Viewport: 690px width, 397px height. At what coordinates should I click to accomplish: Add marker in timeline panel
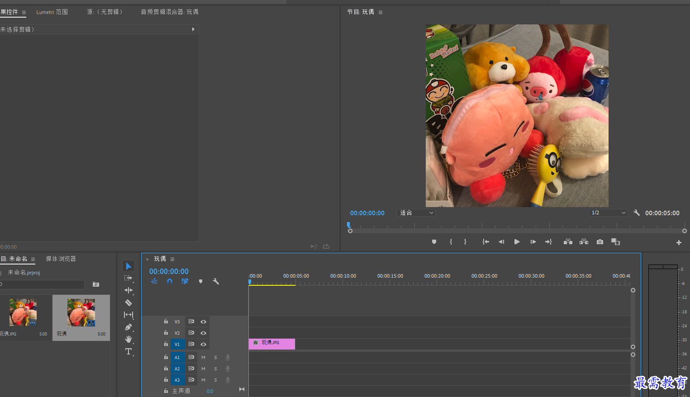[200, 281]
